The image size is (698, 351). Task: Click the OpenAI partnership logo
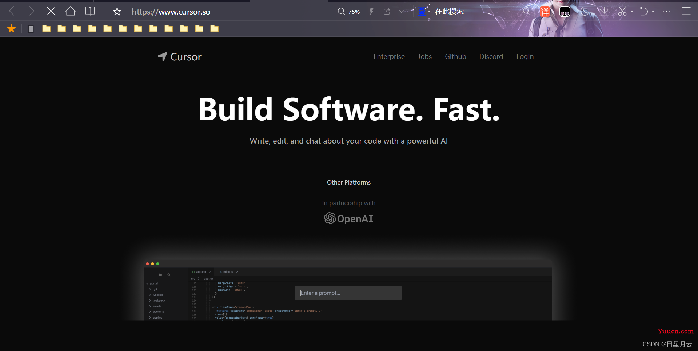(349, 218)
